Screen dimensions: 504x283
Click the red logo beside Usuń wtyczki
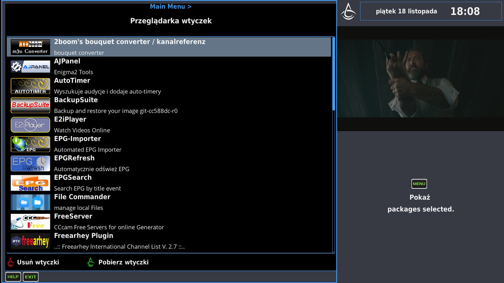pos(11,262)
